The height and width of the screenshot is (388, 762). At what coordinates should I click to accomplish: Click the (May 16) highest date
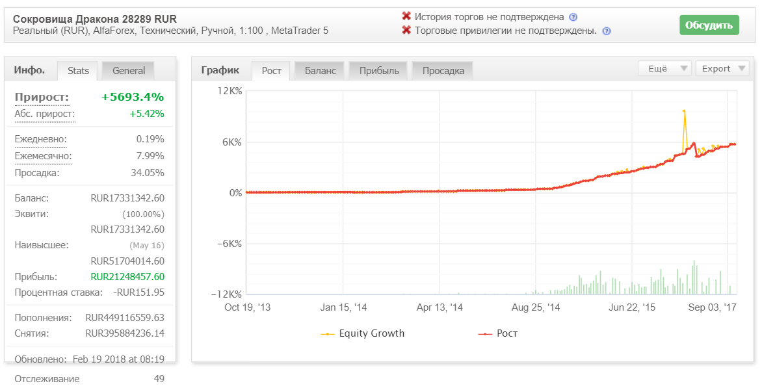click(147, 246)
